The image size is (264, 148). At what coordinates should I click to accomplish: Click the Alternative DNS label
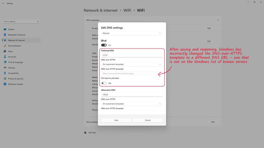pyautogui.click(x=108, y=90)
